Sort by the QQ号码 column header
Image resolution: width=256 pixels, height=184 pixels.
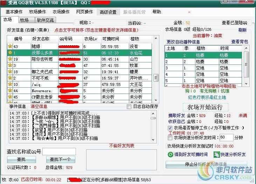pyautogui.click(x=70, y=39)
